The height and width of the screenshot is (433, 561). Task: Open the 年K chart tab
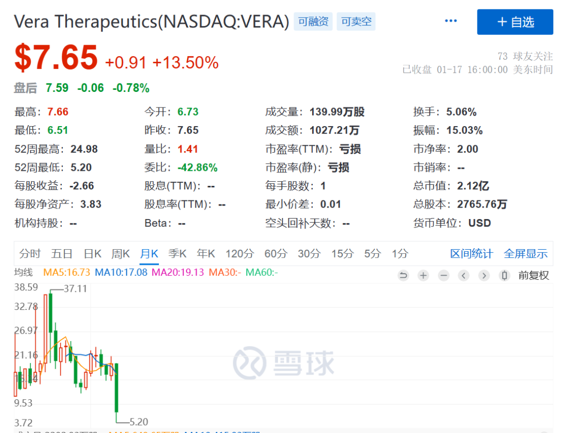pos(206,254)
